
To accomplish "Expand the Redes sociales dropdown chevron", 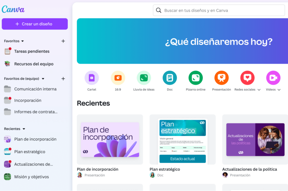I will point(259,90).
